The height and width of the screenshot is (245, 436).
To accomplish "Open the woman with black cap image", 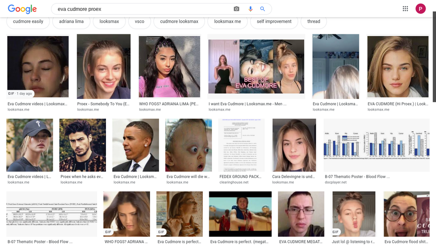I will click(x=30, y=145).
